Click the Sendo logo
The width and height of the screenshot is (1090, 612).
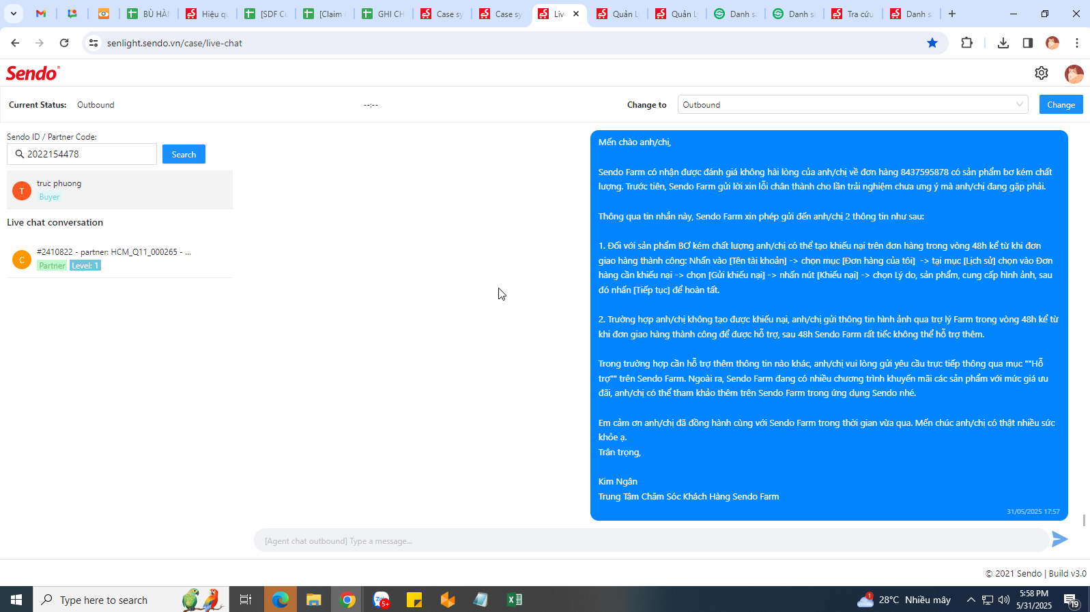33,73
